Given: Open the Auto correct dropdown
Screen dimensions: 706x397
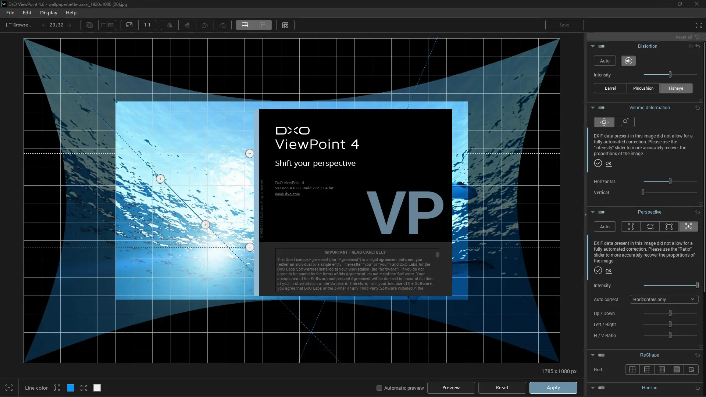Looking at the screenshot, I should [664, 299].
